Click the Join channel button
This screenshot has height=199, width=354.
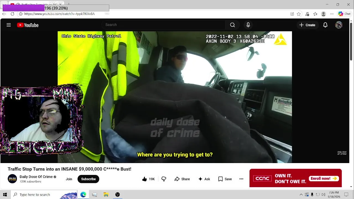[69, 179]
